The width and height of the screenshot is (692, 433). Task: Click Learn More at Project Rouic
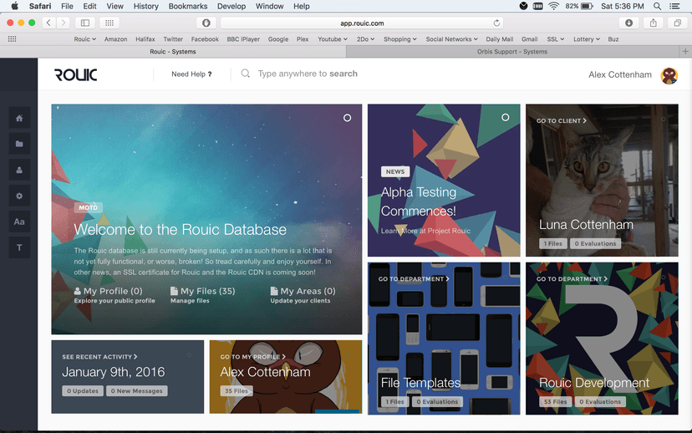(425, 231)
